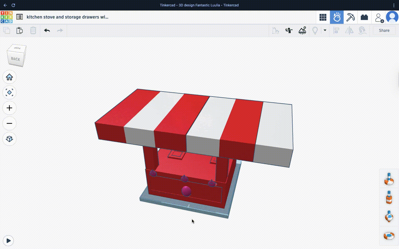Zoom out with the minus button

(x=9, y=123)
